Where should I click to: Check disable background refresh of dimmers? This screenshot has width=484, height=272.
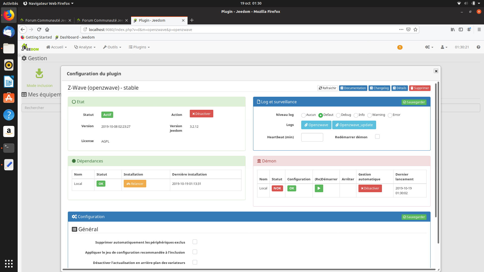(x=195, y=262)
